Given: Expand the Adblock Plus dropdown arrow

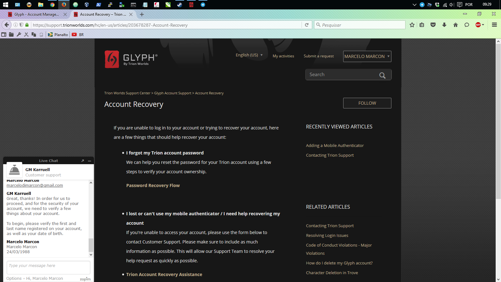Looking at the screenshot, I should point(483,25).
